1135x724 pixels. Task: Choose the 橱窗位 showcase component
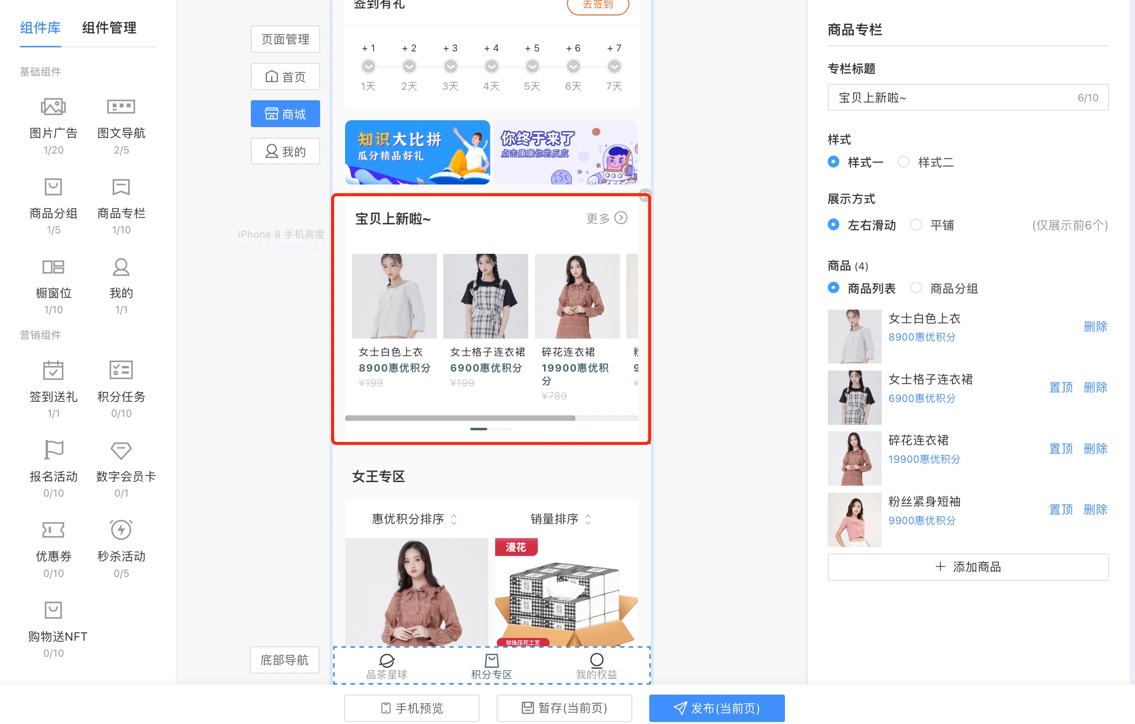coord(53,267)
